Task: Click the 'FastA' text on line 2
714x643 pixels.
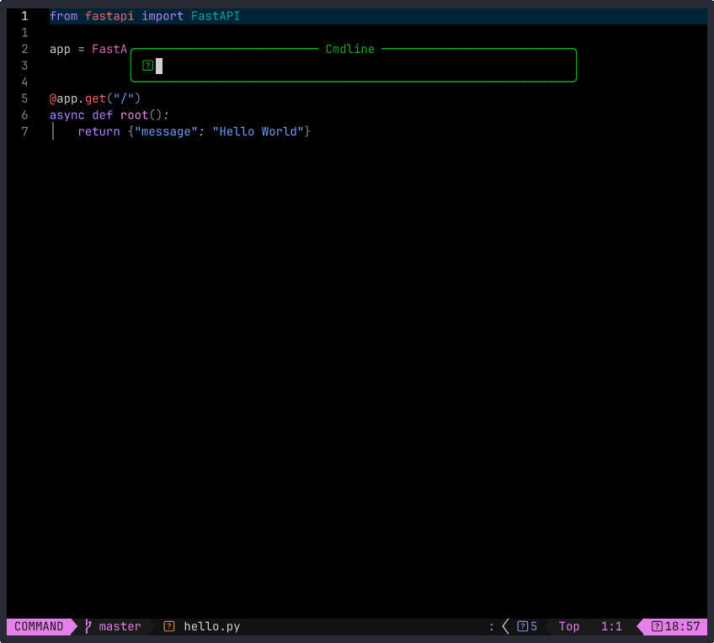Action: point(109,49)
